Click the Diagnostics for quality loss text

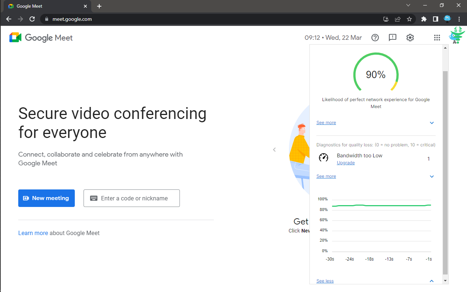click(376, 145)
